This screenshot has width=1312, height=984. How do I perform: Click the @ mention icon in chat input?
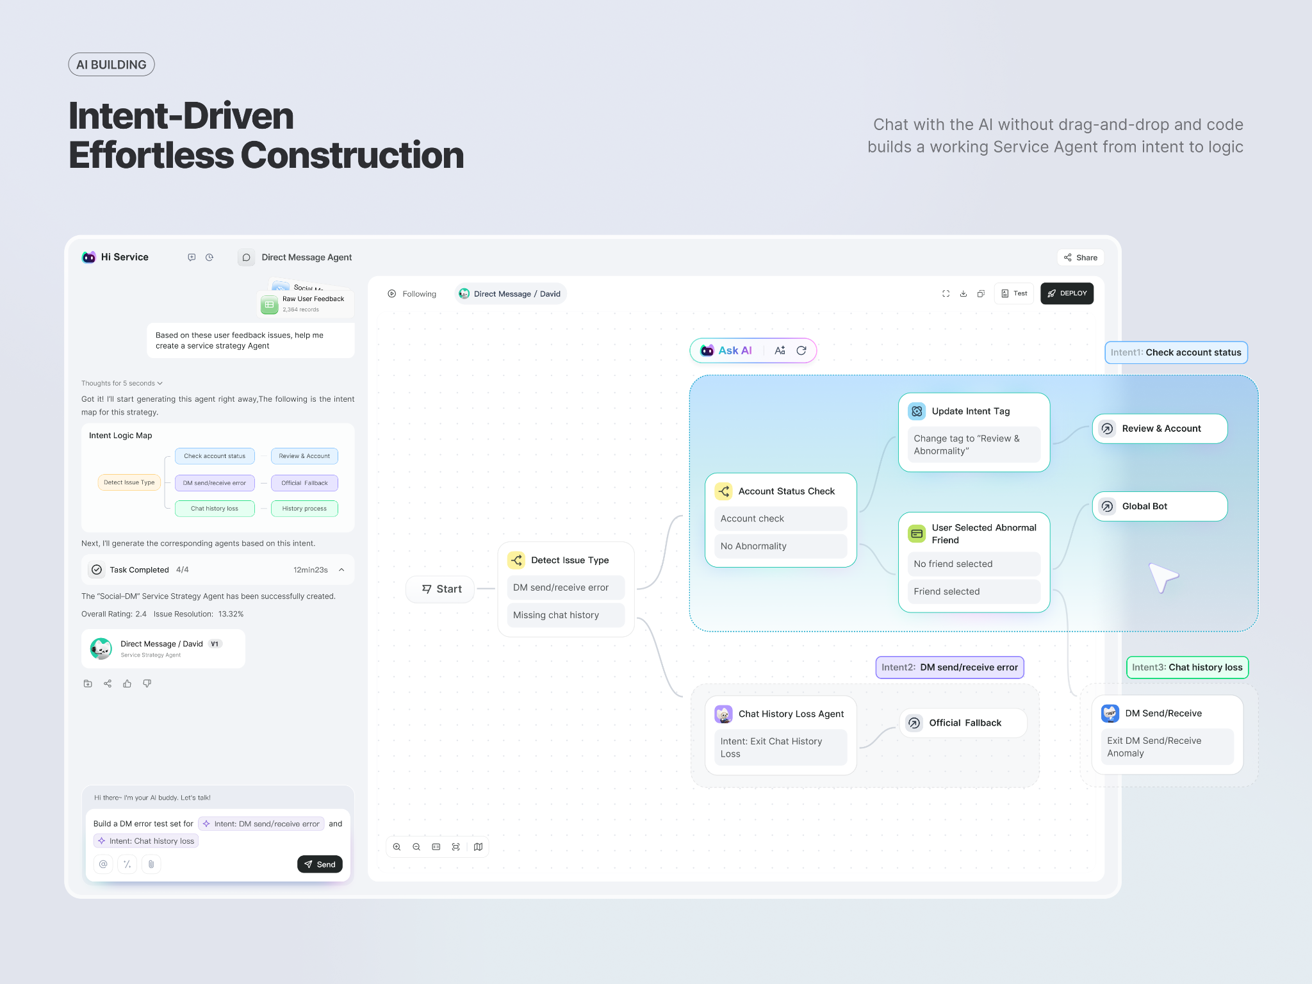pyautogui.click(x=103, y=864)
